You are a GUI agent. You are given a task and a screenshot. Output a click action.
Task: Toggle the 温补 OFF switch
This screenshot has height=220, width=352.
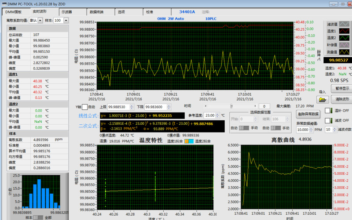coord(328,111)
